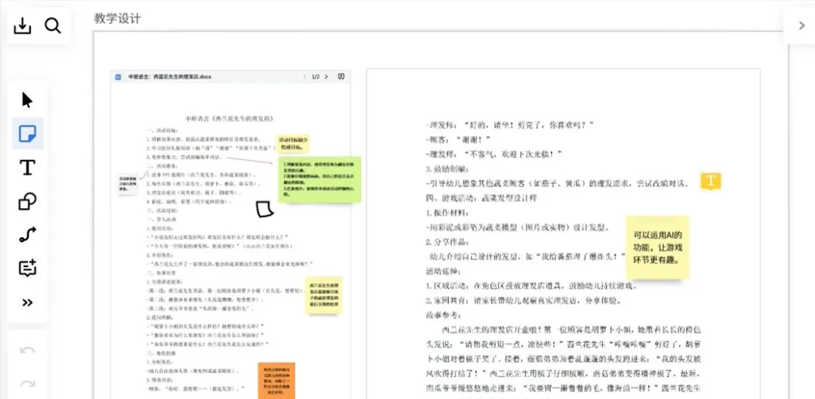
Task: Click the hand-drawn note doodle
Action: coord(265,209)
